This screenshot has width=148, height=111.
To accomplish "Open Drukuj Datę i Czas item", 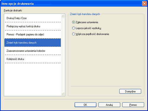I will 33,18.
